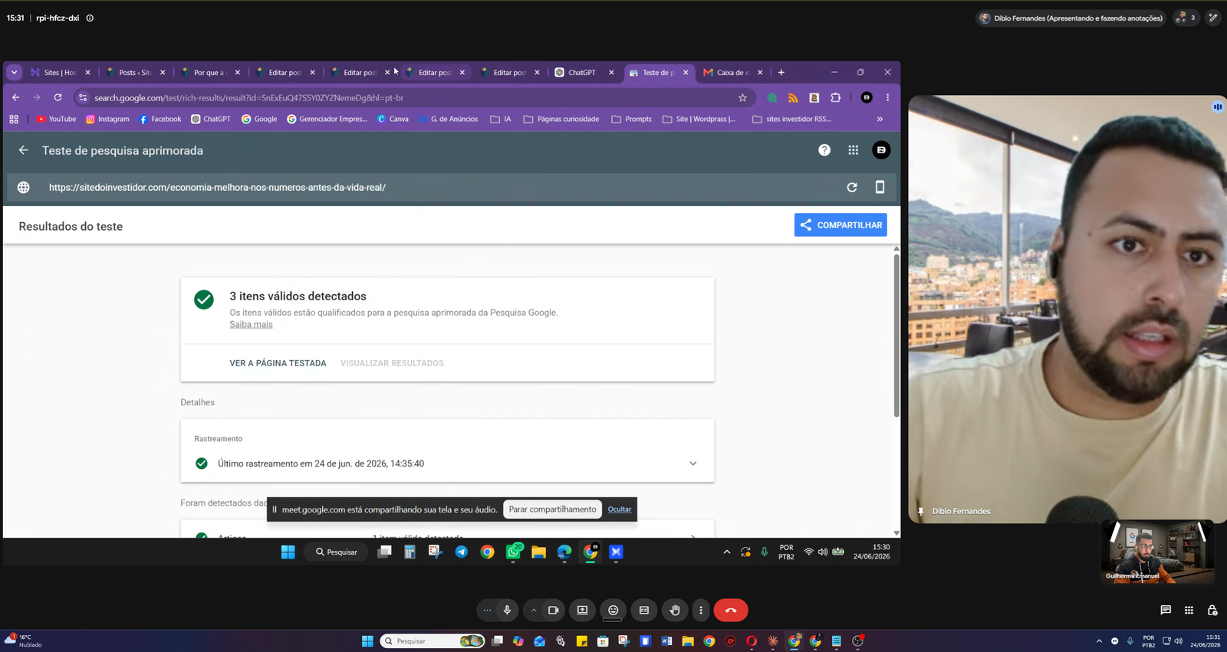This screenshot has width=1227, height=652.
Task: Select Guilherme Emanuel video thumbnail
Action: coord(1158,552)
